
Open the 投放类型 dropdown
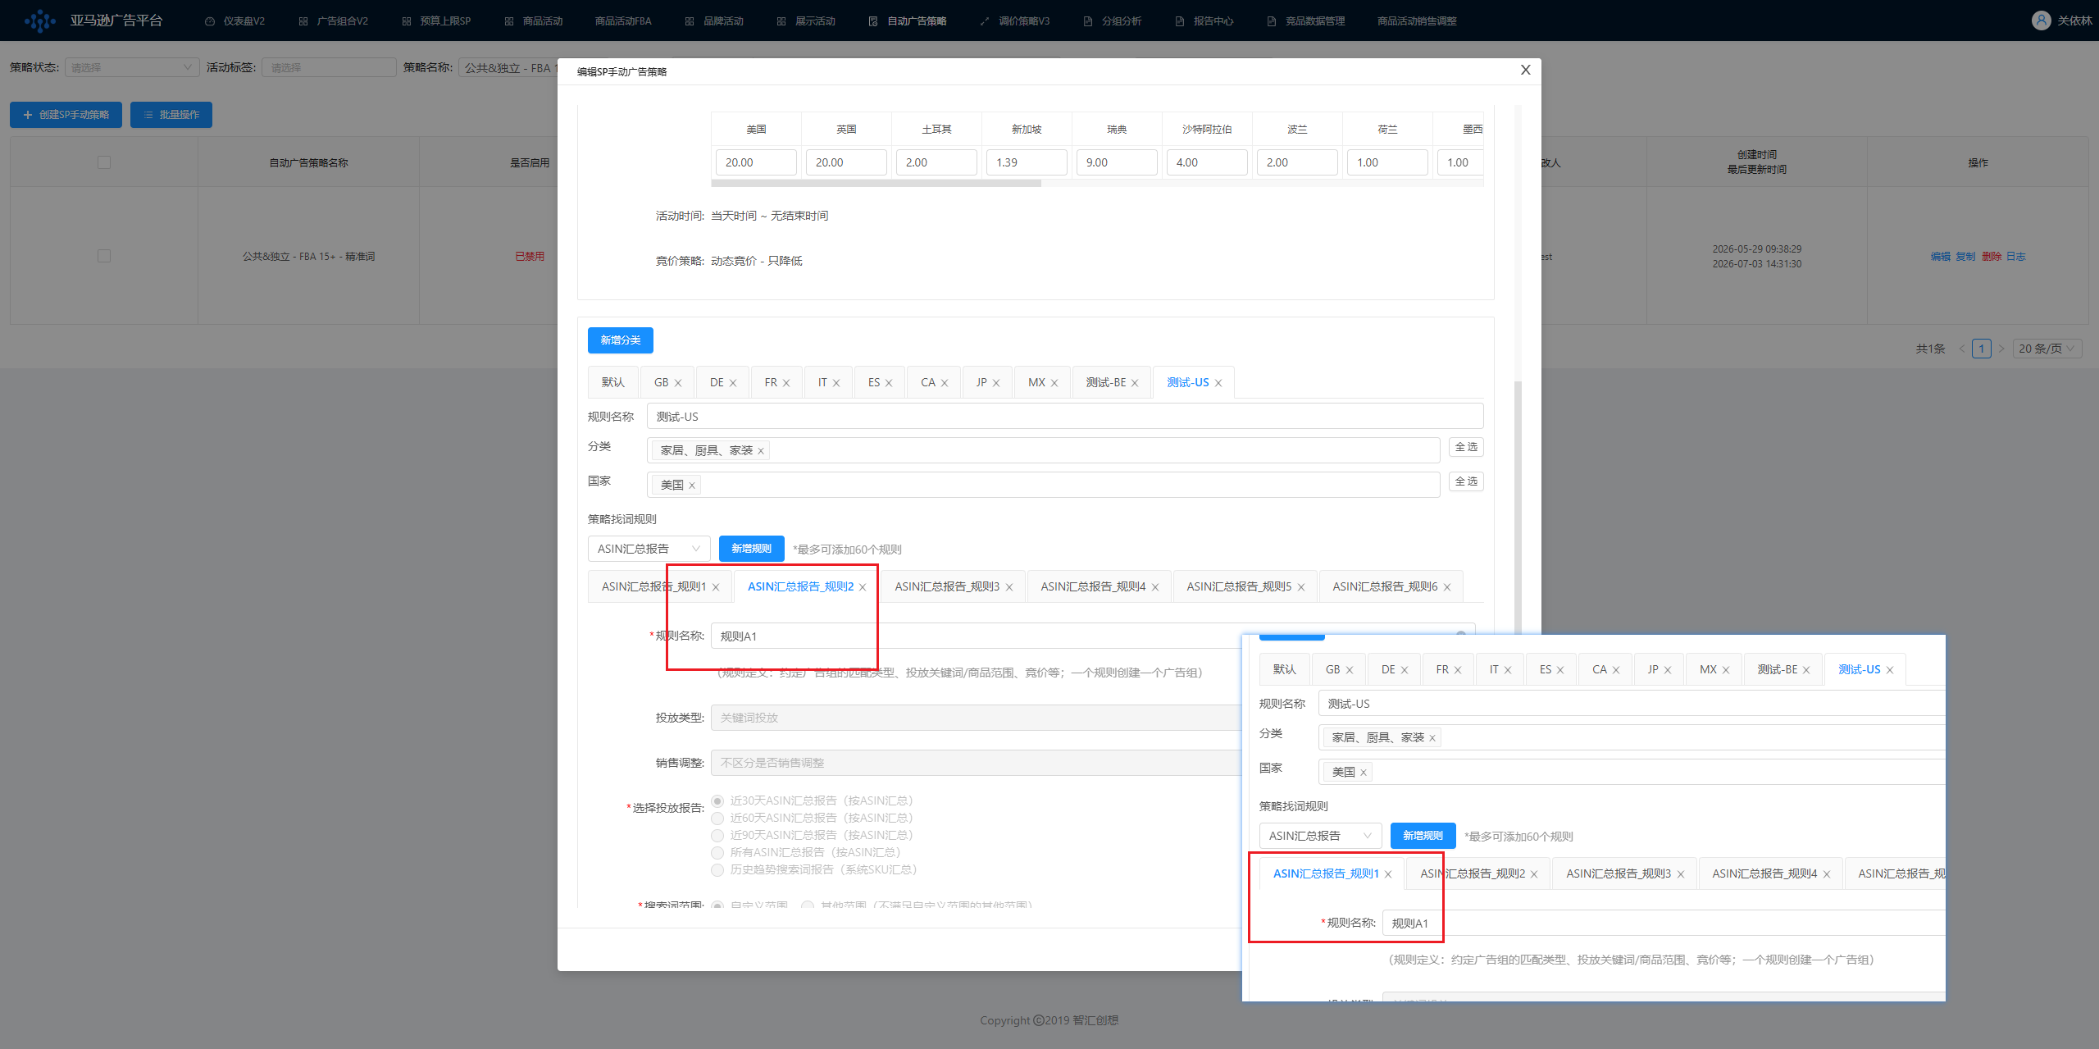point(976,718)
